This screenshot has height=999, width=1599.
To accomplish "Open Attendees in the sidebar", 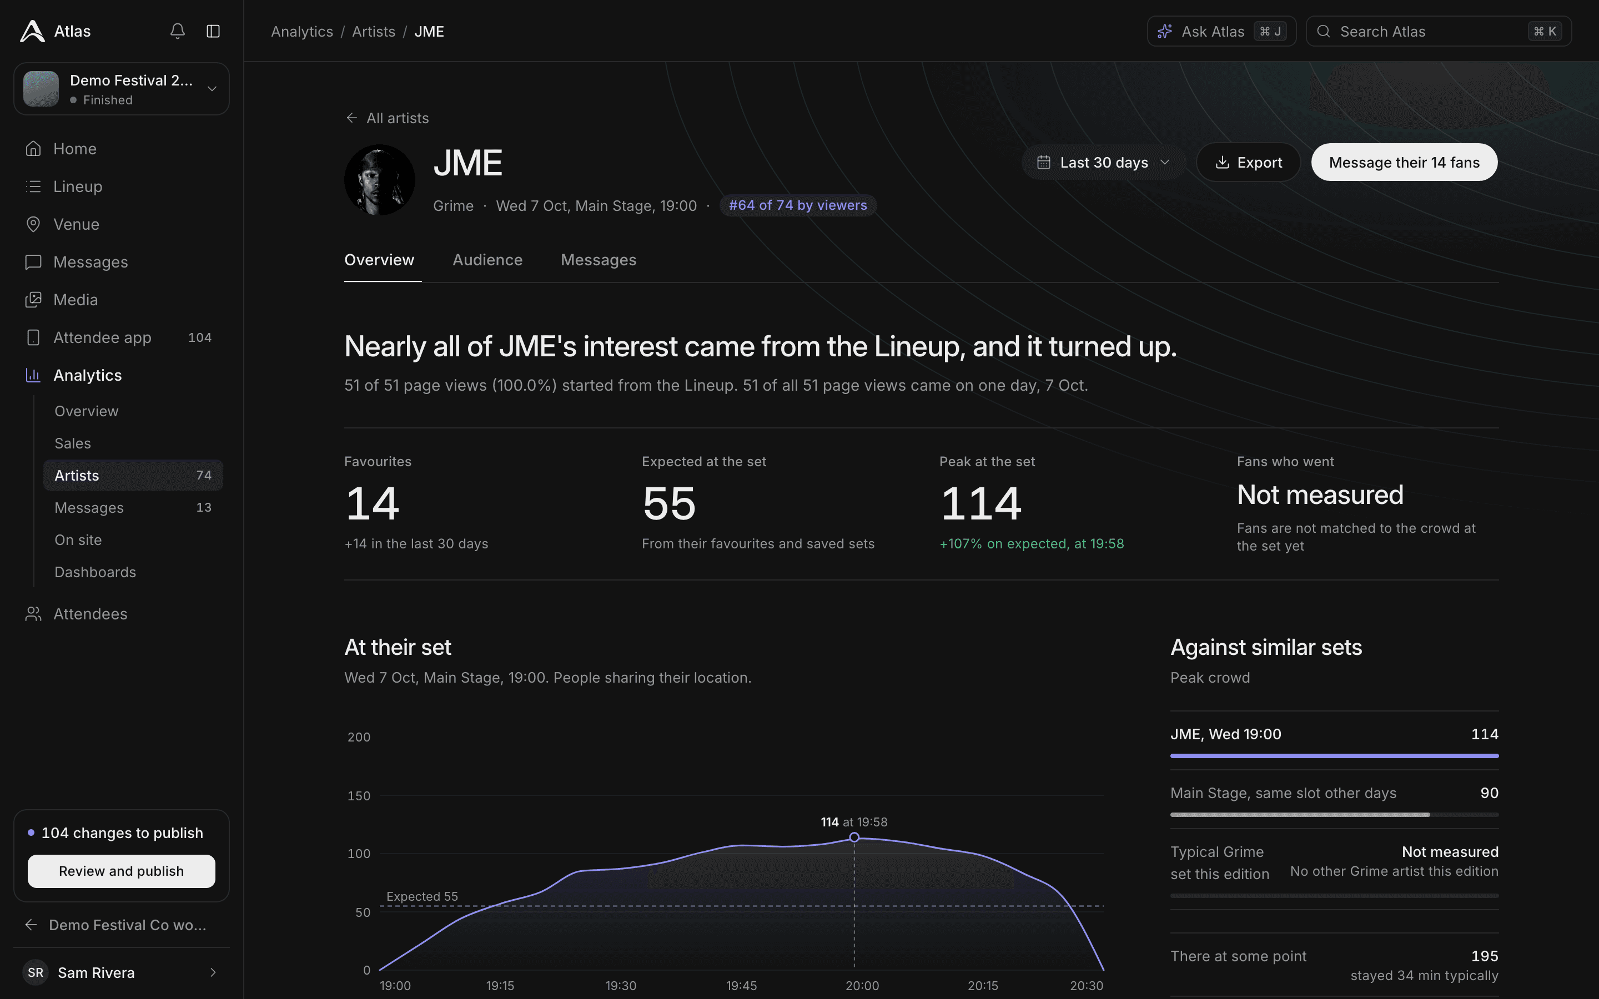I will point(122,614).
